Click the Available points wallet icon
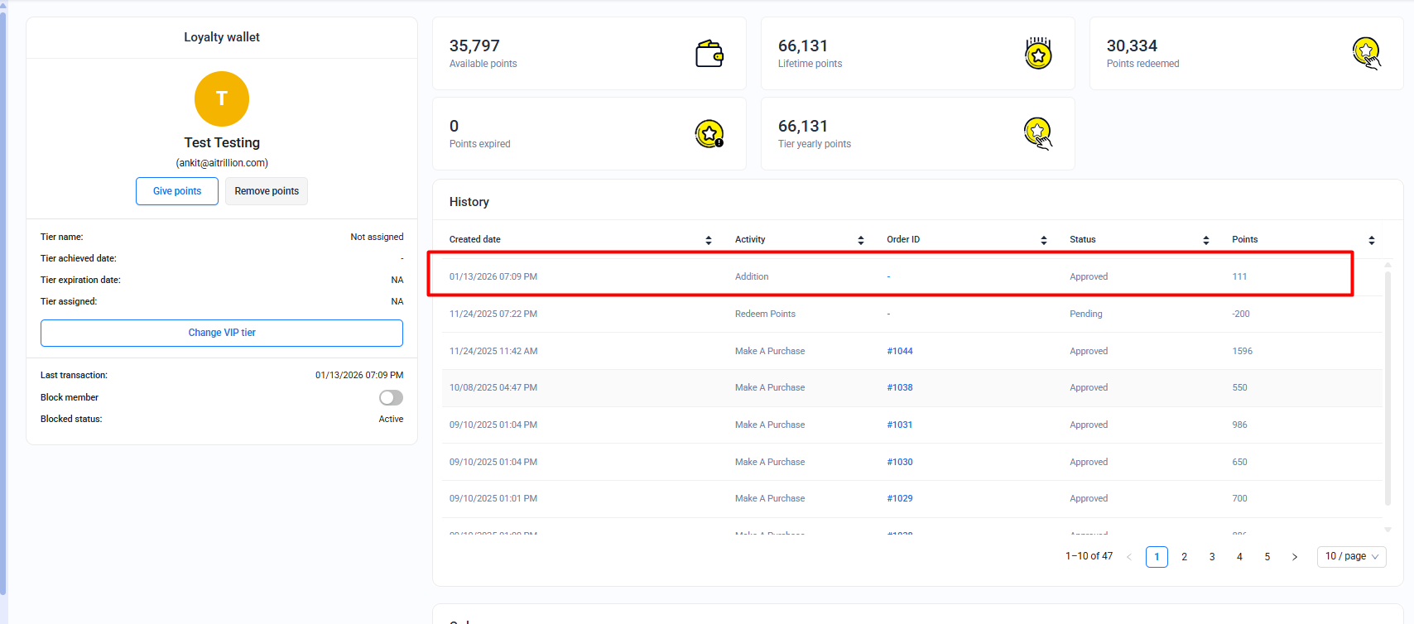This screenshot has width=1414, height=624. pos(709,54)
